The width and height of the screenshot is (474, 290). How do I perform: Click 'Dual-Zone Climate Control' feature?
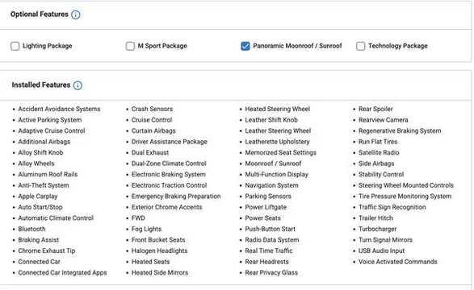click(x=169, y=164)
